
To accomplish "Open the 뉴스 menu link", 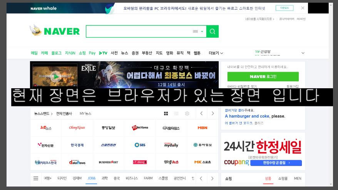I will coord(124,53).
